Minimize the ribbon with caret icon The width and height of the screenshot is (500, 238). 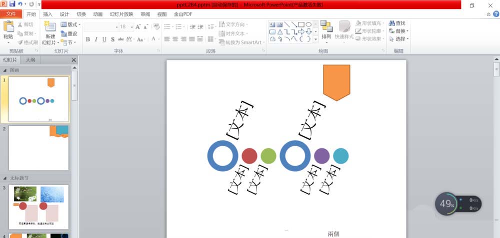coord(488,14)
